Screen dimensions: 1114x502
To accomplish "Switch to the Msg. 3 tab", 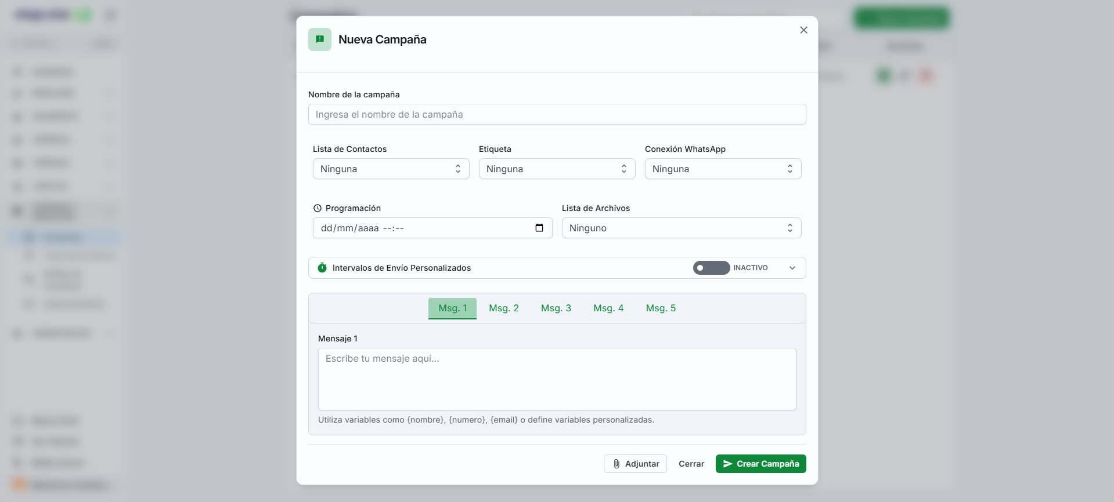I will 556,308.
